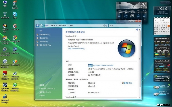172x107 pixels.
Task: Click the 升級 Windows Vista(G) link
Action: tap(77, 49)
